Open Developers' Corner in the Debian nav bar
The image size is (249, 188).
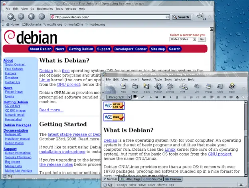tap(130, 49)
